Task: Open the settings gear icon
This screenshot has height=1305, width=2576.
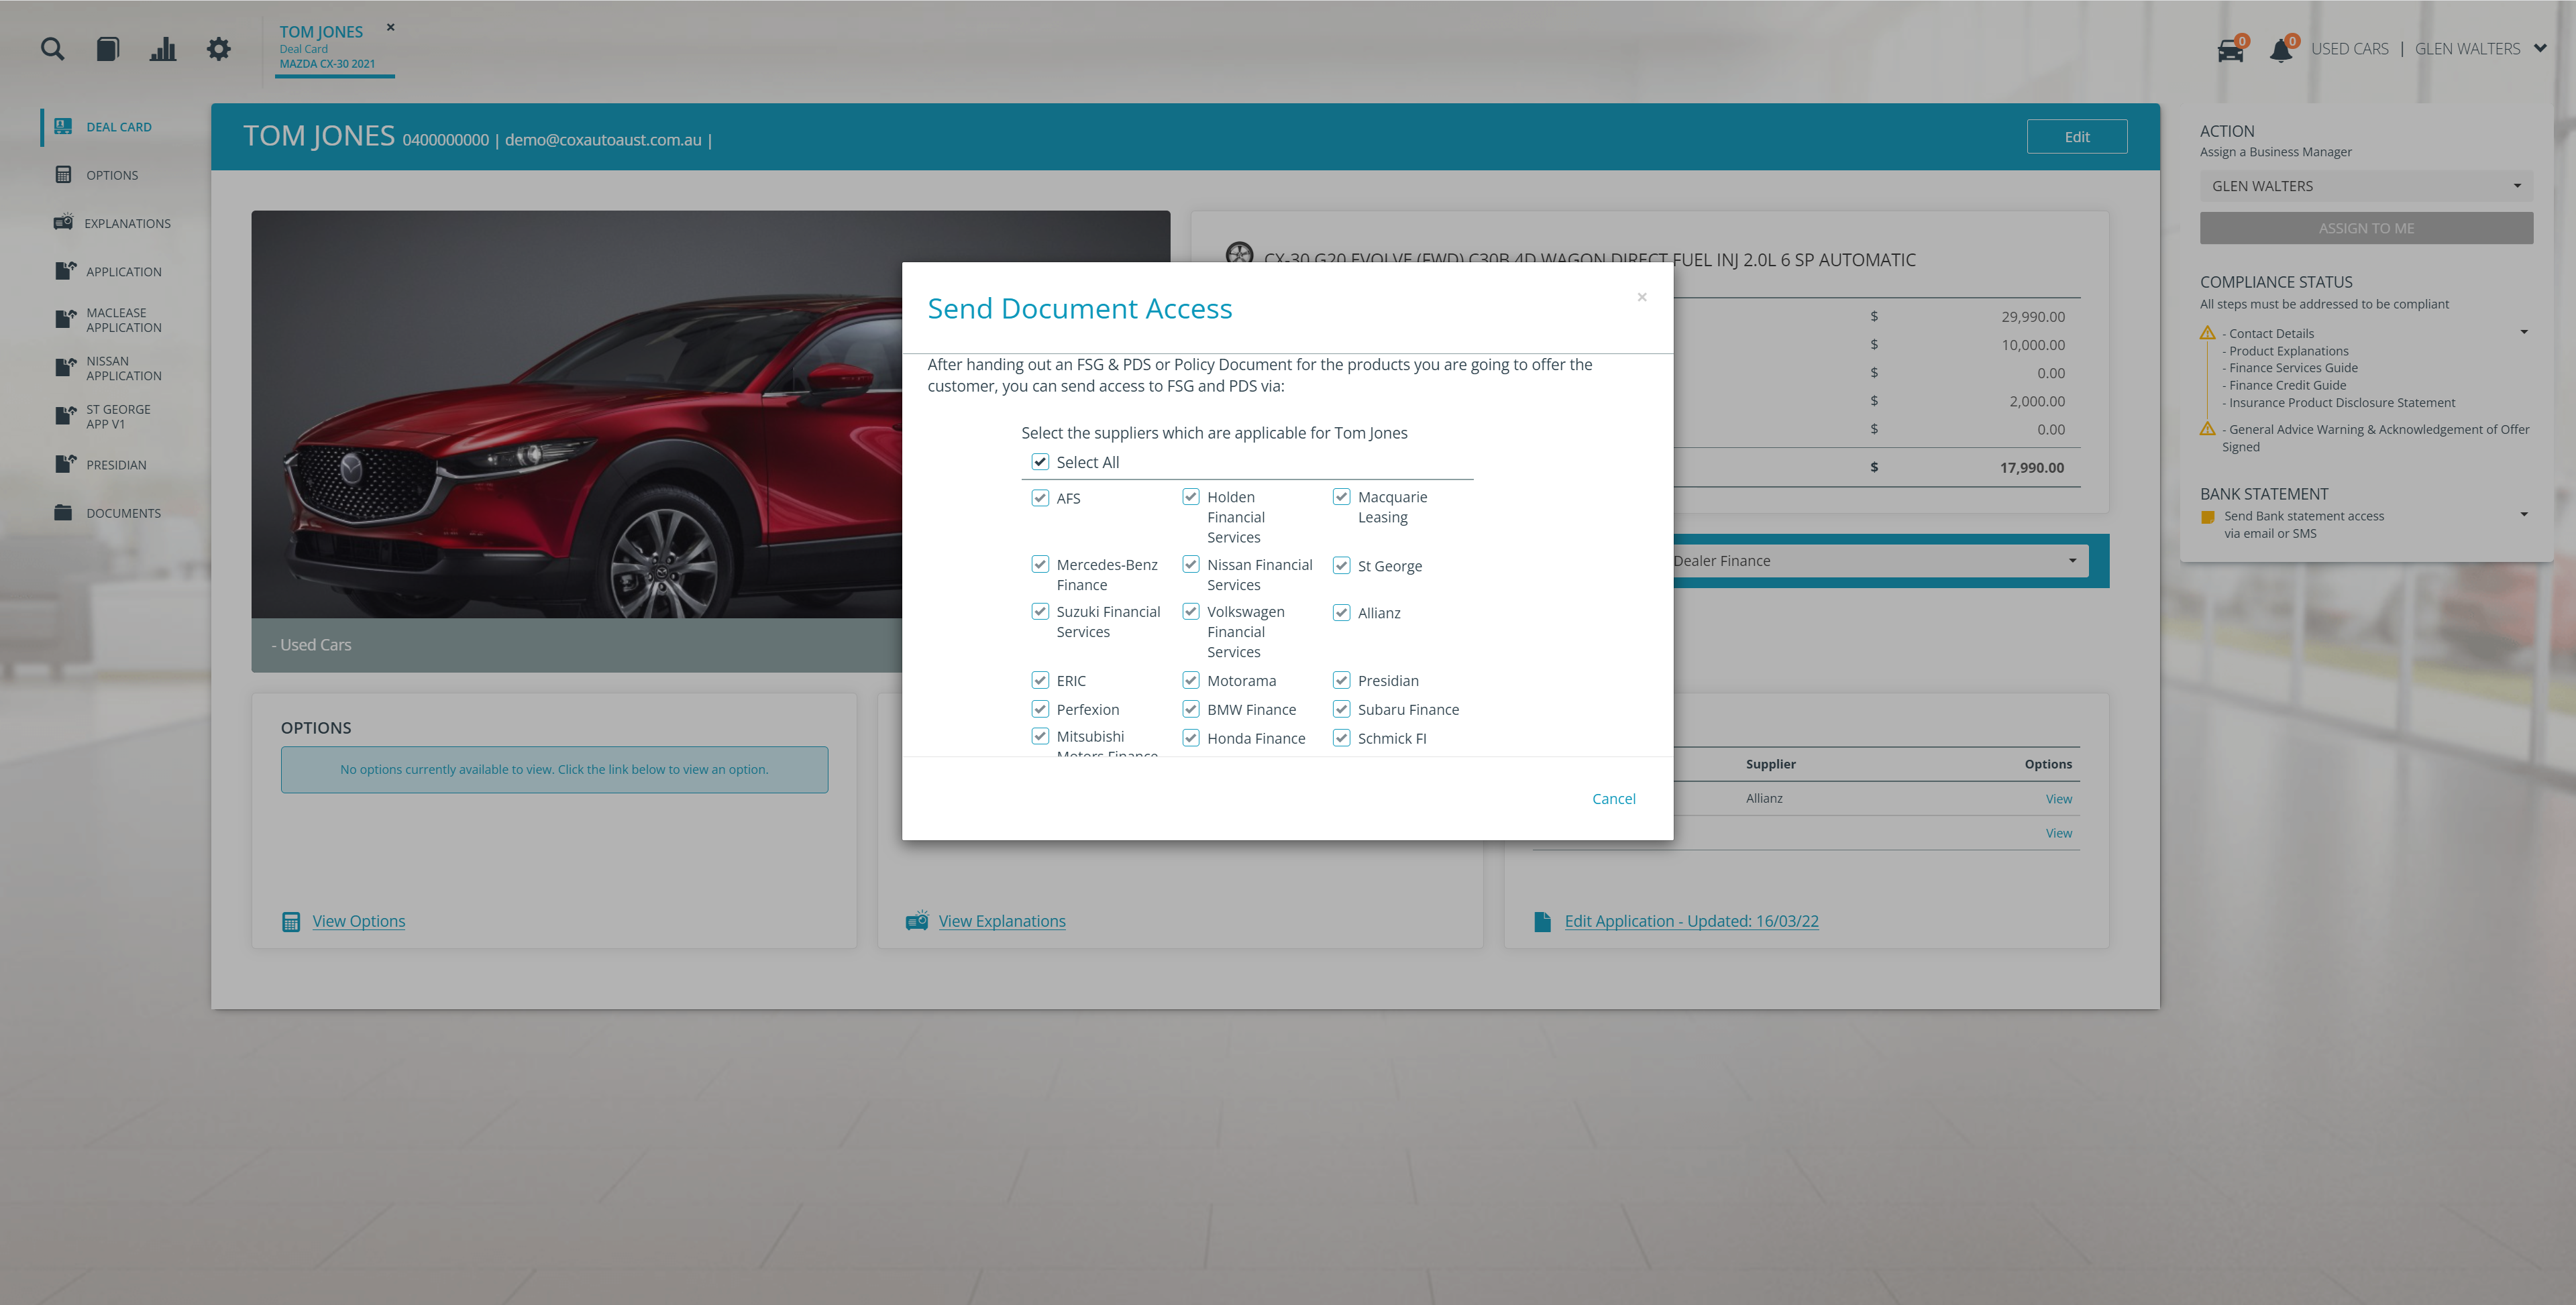Action: click(219, 48)
